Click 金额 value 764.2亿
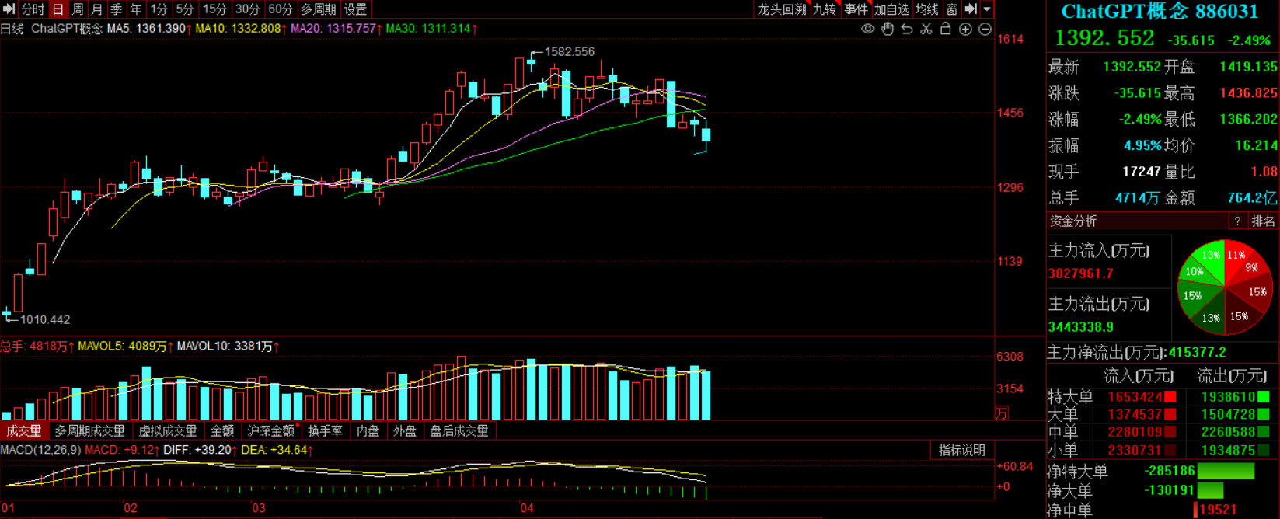 click(1252, 198)
